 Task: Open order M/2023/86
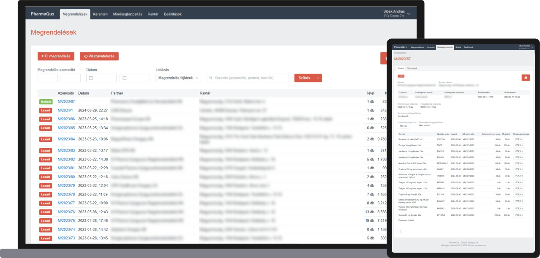(66, 119)
